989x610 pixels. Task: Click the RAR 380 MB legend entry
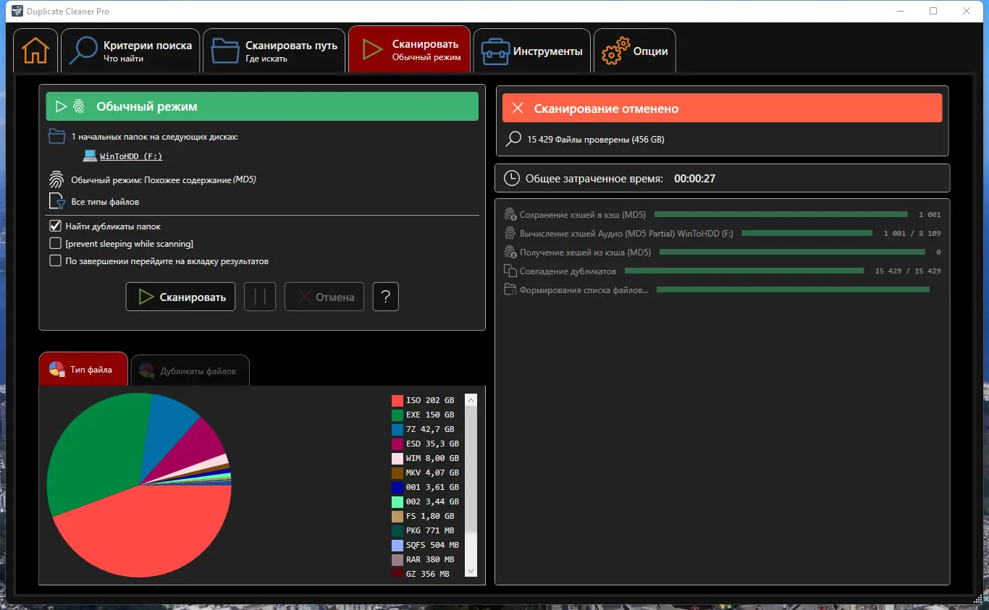tap(423, 559)
